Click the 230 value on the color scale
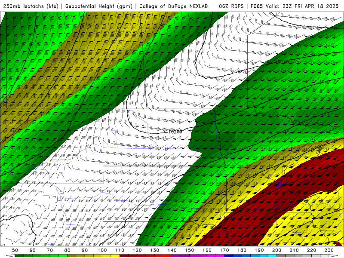This screenshot has height=258, width=344. (x=329, y=250)
